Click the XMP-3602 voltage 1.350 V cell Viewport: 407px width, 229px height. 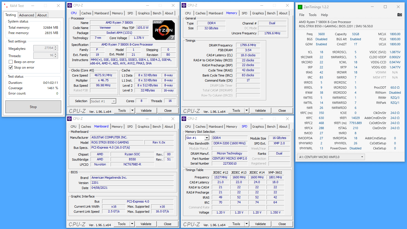pyautogui.click(x=275, y=212)
